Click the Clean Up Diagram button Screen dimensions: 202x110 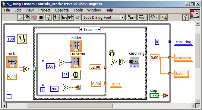(x=164, y=17)
